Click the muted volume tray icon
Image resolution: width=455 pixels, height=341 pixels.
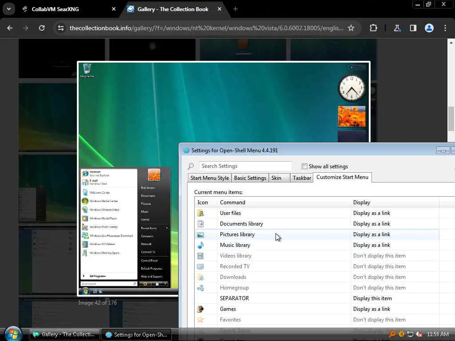coord(419,334)
